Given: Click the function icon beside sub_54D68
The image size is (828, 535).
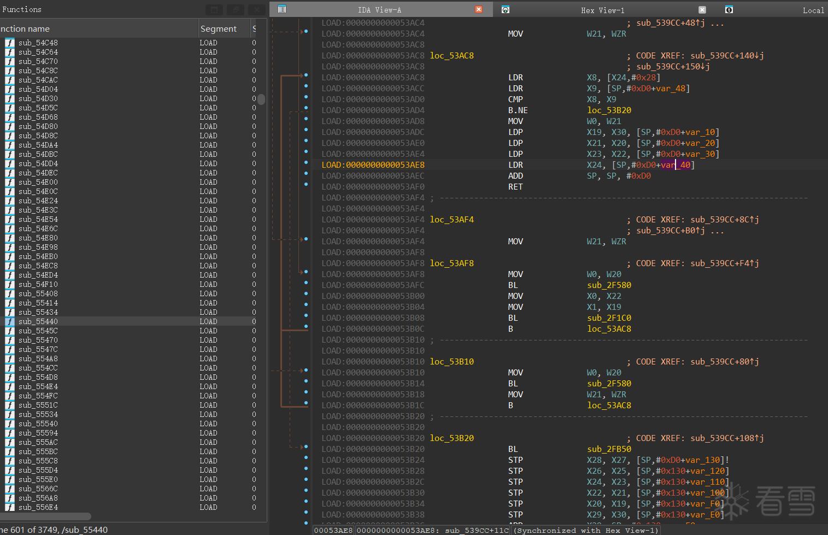Looking at the screenshot, I should (10, 117).
